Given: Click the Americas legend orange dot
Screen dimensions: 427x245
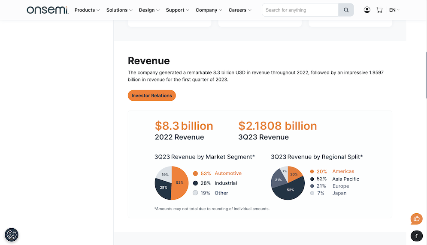Looking at the screenshot, I should pyautogui.click(x=312, y=172).
